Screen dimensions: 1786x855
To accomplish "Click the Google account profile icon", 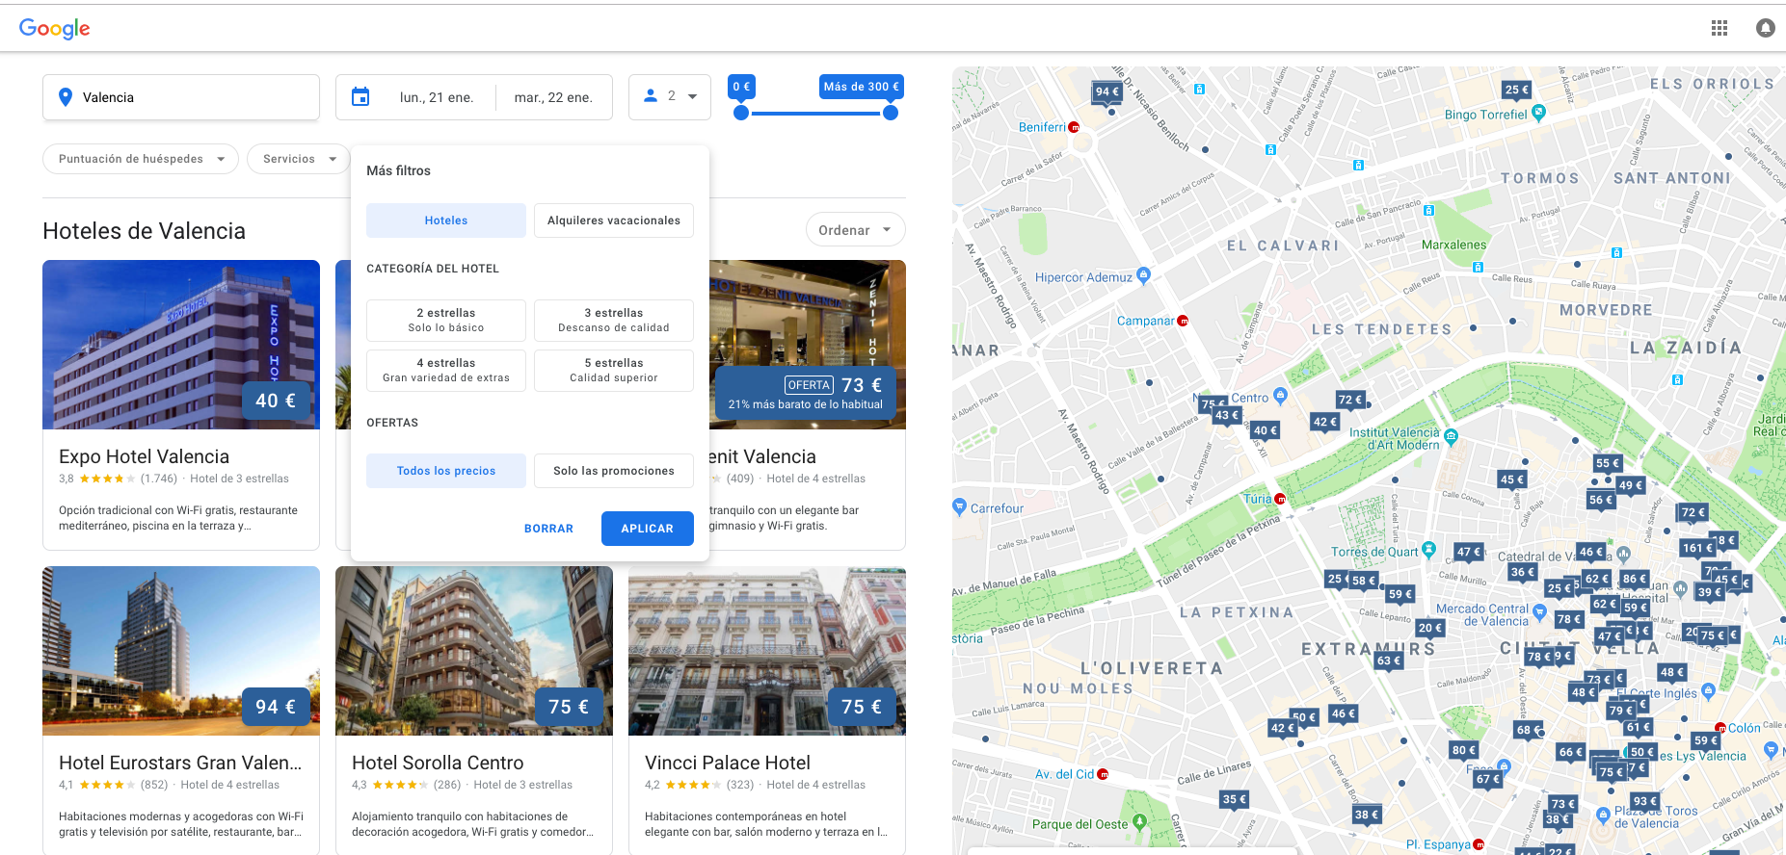I will click(1765, 28).
